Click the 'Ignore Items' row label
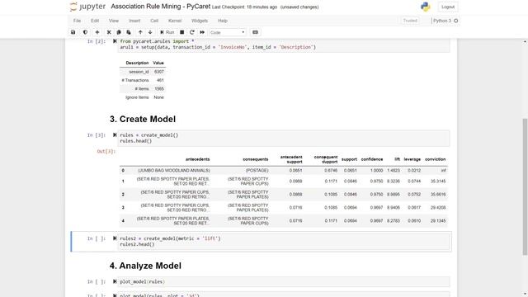This screenshot has height=297, width=528. tap(137, 97)
